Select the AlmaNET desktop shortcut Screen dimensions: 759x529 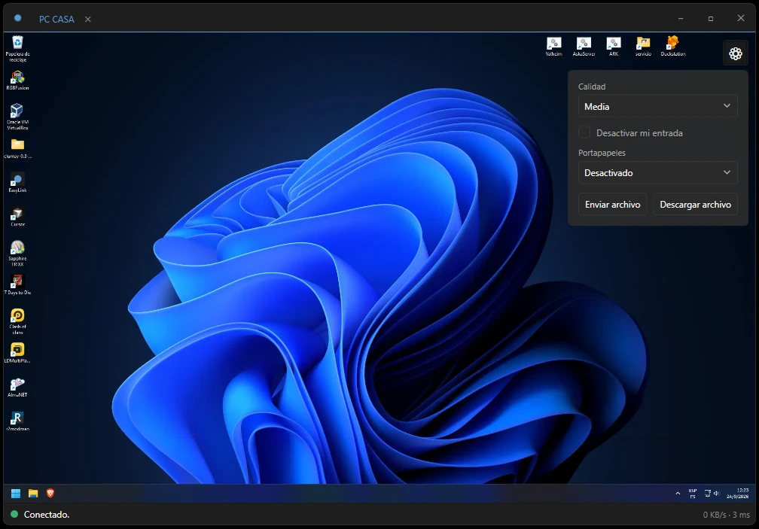[x=17, y=388]
